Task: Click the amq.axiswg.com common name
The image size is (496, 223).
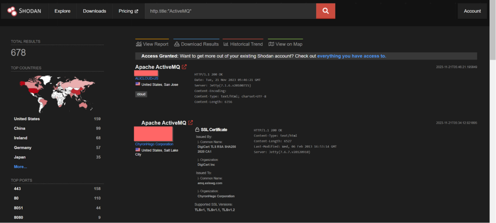Action: coord(210,183)
